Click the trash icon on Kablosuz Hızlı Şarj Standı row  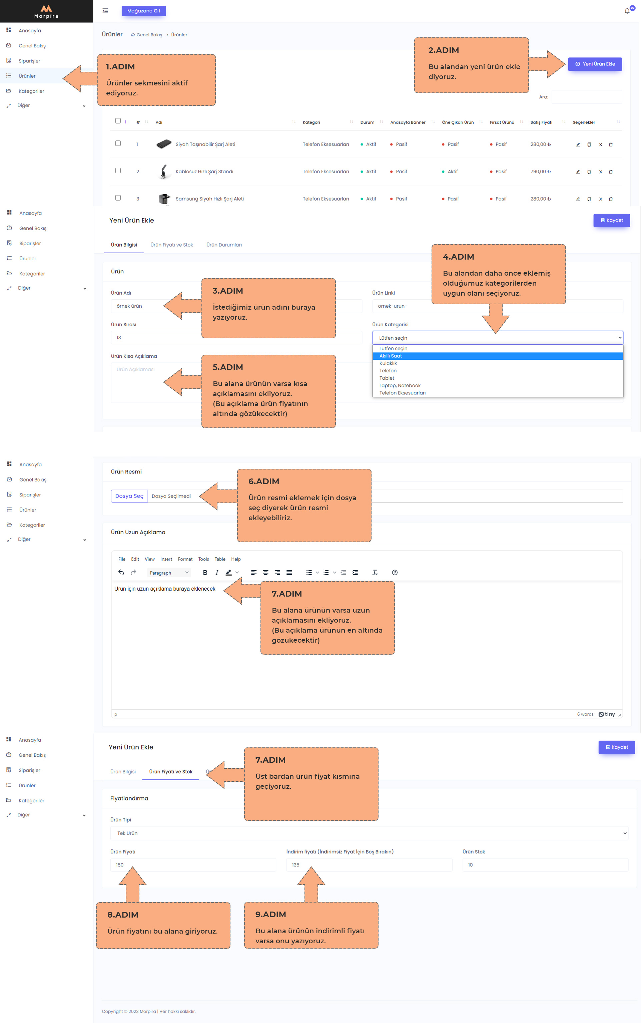(611, 172)
